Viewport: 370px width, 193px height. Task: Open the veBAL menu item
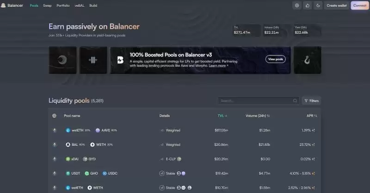tap(79, 6)
